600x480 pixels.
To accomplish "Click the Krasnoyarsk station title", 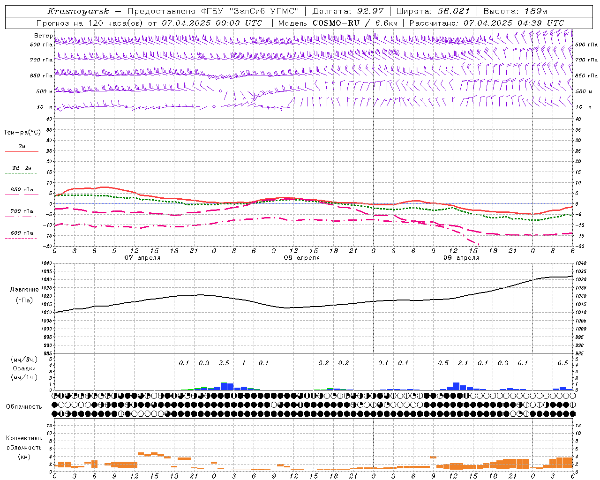I will (x=78, y=11).
